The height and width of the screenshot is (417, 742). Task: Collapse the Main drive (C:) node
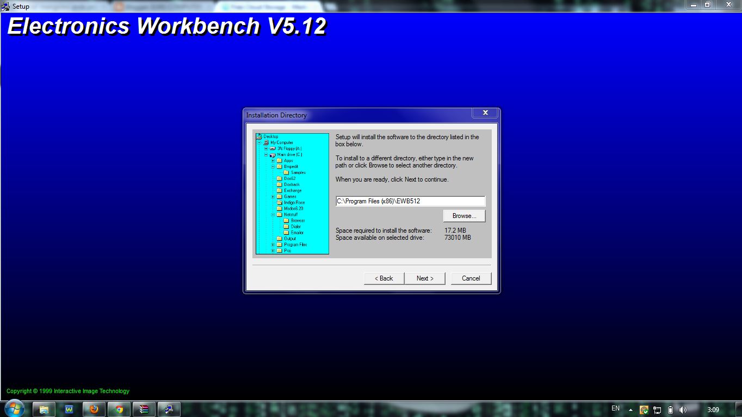pos(266,154)
